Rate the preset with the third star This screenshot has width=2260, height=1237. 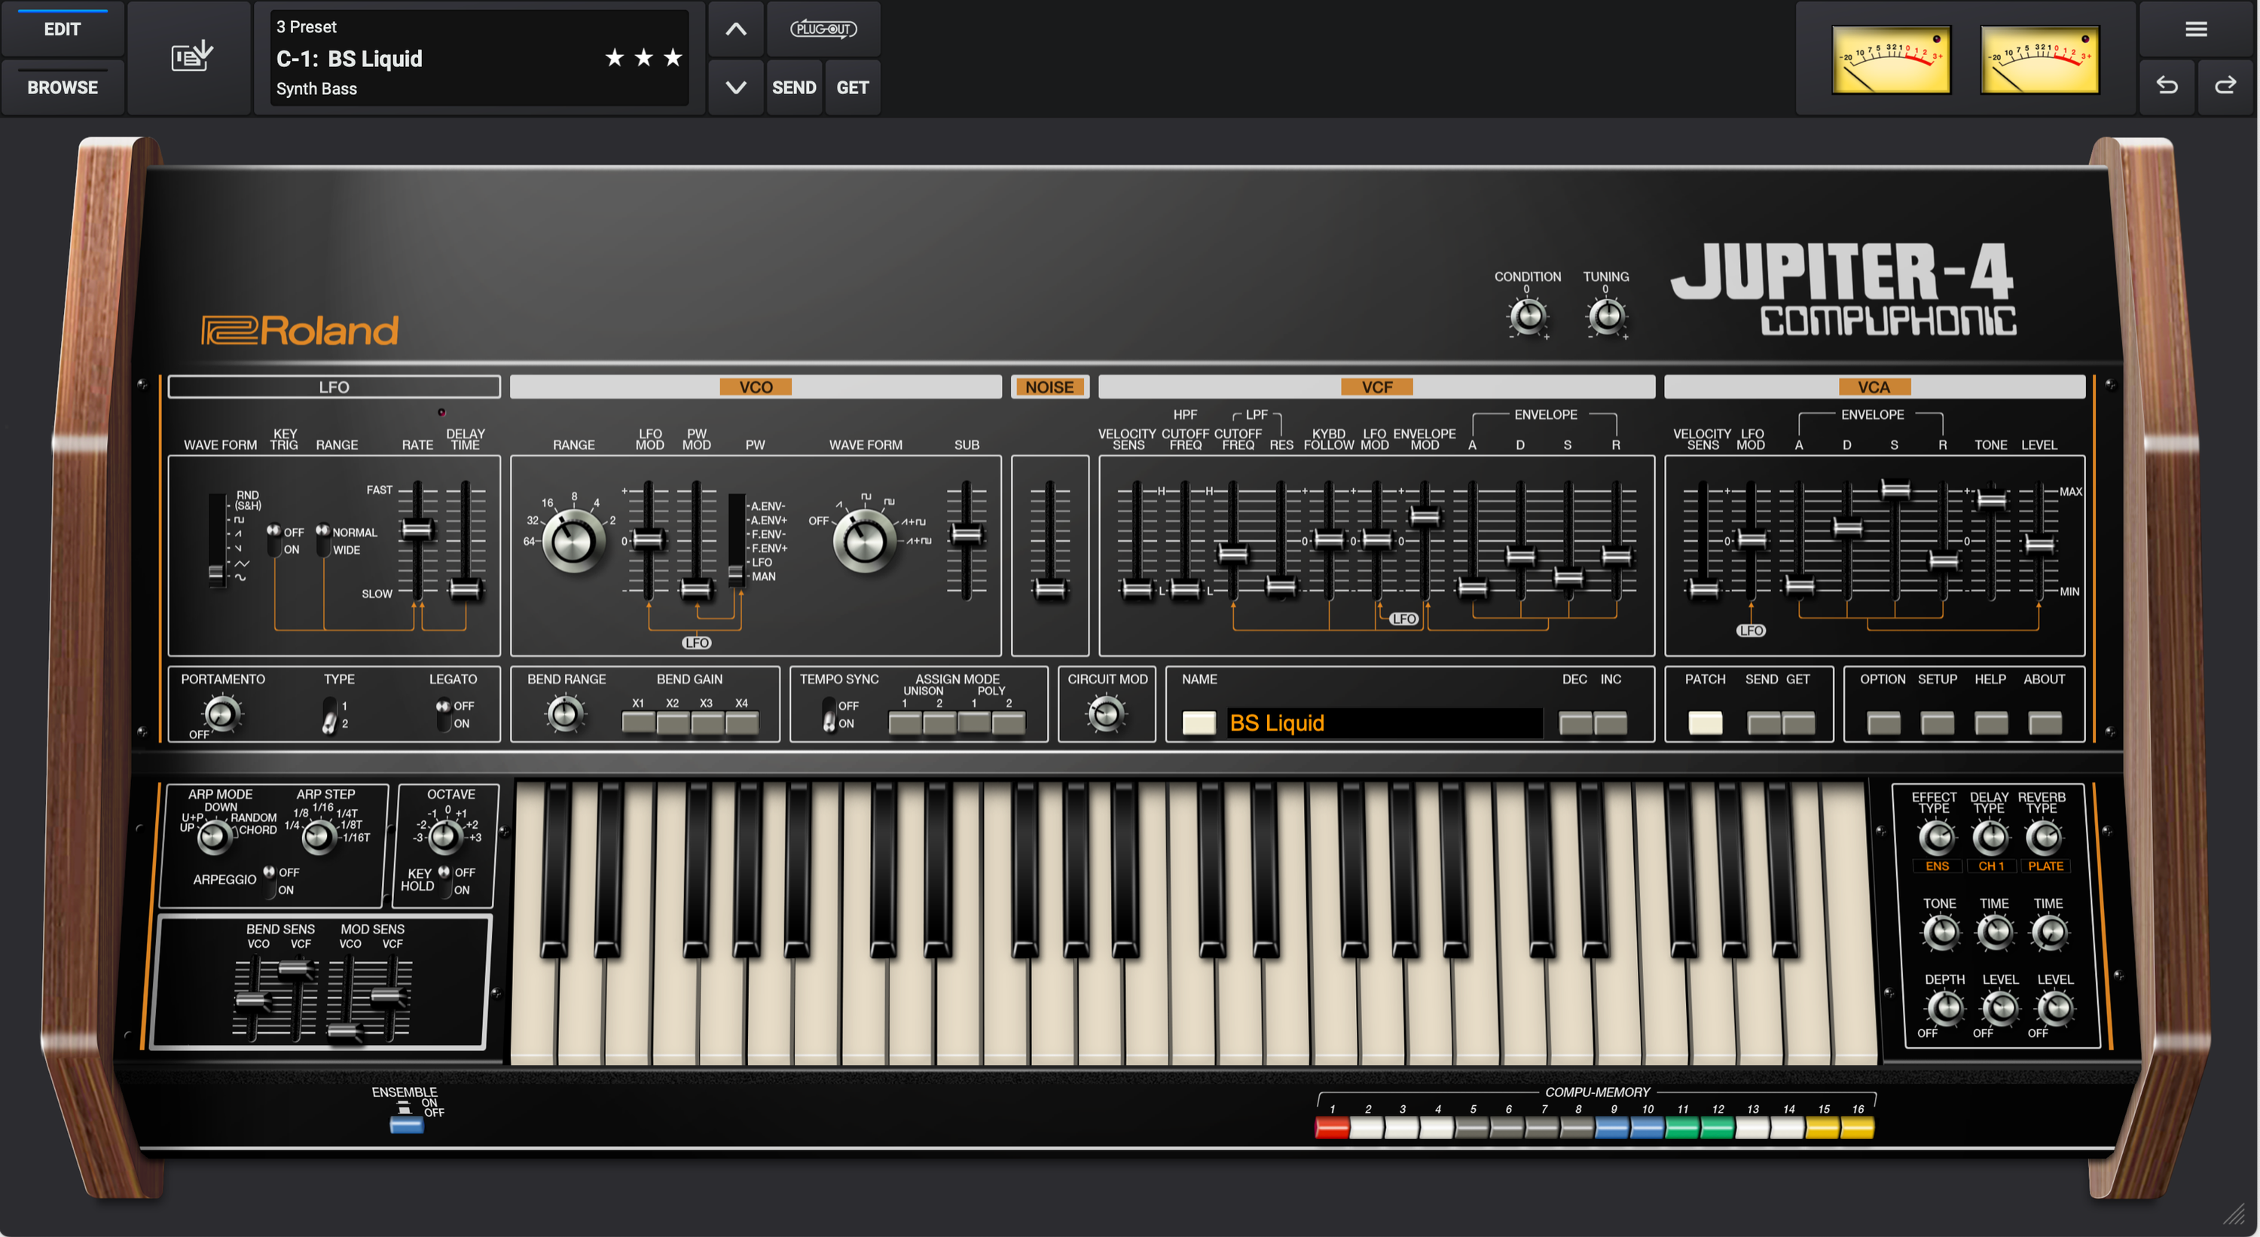coord(672,58)
